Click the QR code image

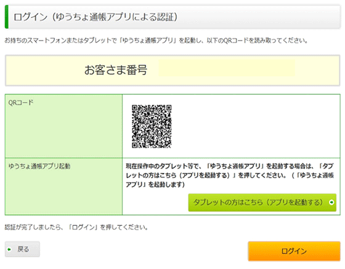[152, 126]
